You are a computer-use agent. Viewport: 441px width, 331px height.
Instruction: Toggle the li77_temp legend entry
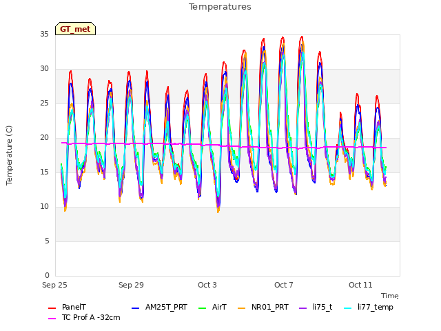tap(369, 307)
